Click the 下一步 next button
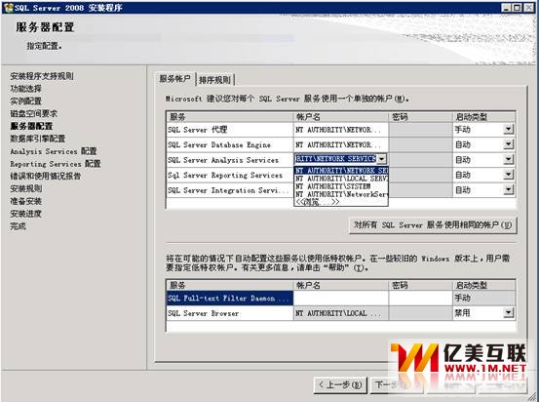Screen dimensions: 539x402 [x=397, y=384]
